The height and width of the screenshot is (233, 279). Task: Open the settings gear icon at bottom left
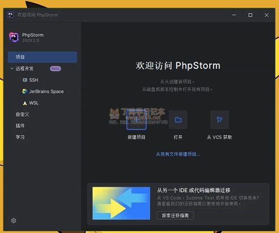tap(14, 221)
